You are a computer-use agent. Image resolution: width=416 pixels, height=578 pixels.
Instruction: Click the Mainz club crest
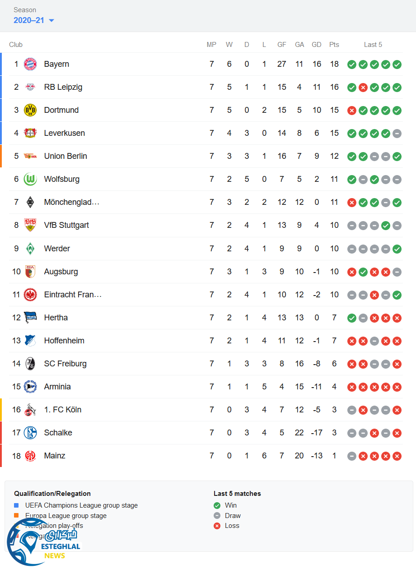click(x=30, y=456)
